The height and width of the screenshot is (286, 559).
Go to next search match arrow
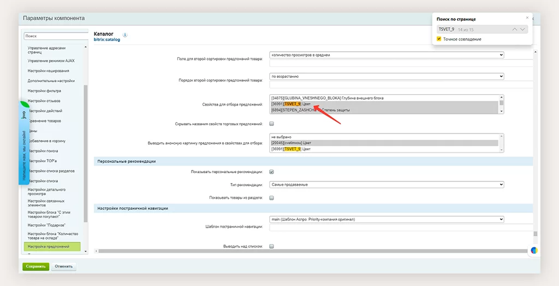522,29
